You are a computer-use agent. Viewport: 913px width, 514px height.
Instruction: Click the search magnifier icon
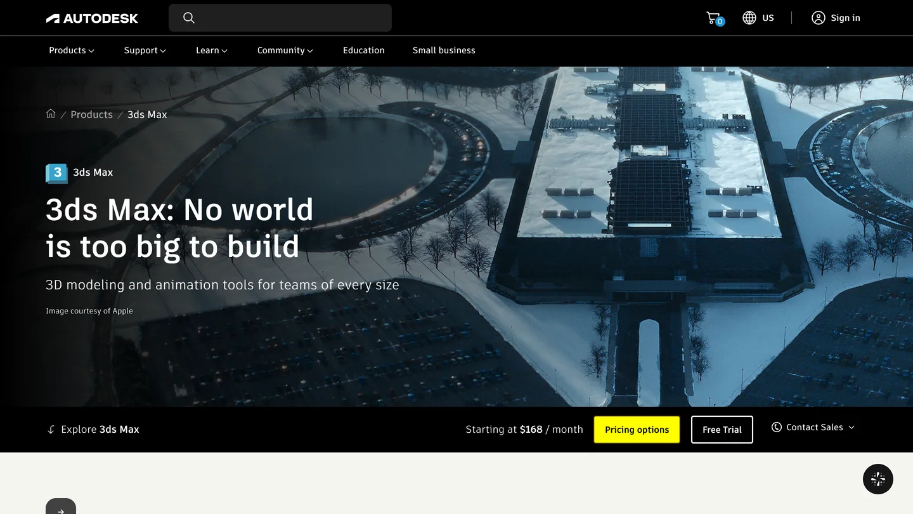click(x=189, y=18)
